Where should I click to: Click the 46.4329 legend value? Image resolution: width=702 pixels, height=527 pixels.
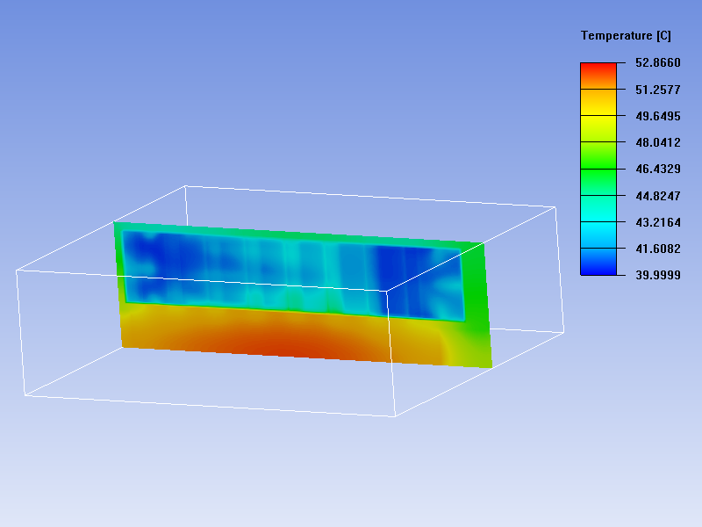657,169
